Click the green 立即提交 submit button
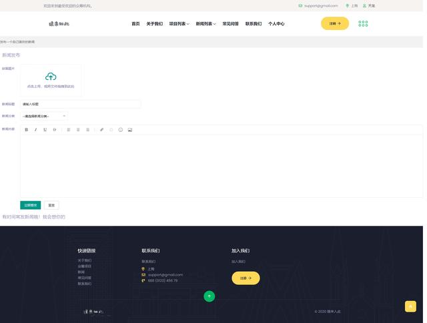 (x=31, y=205)
